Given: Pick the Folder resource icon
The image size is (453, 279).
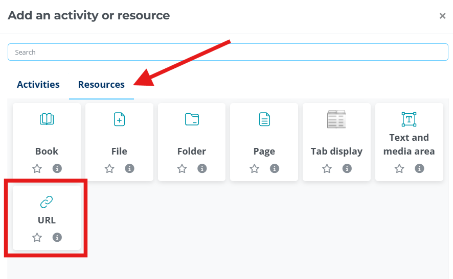Looking at the screenshot, I should (x=192, y=119).
